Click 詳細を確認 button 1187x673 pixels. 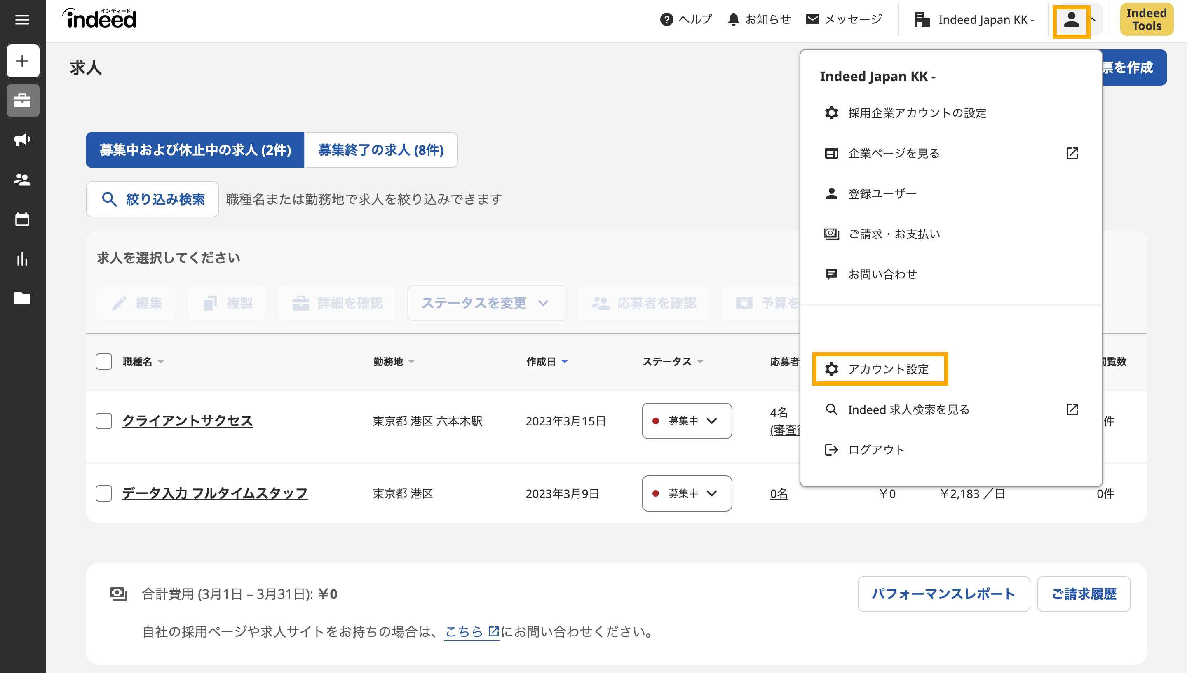point(337,303)
